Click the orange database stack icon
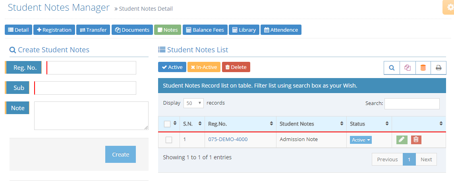 [423, 68]
